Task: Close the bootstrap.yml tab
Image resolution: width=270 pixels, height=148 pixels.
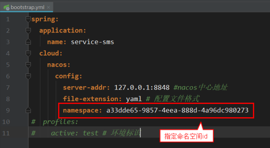Action: (x=49, y=7)
